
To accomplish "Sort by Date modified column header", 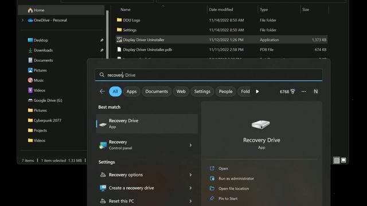I will 221,10.
